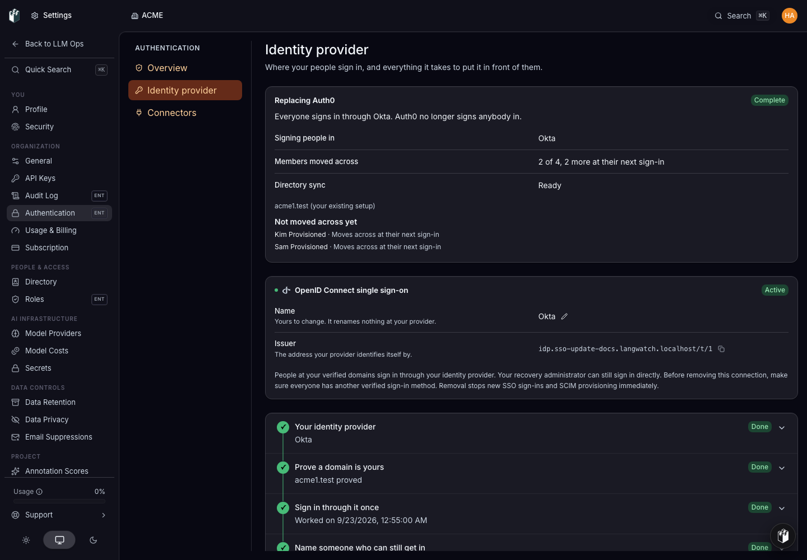Click the ACME organization name

tap(152, 16)
